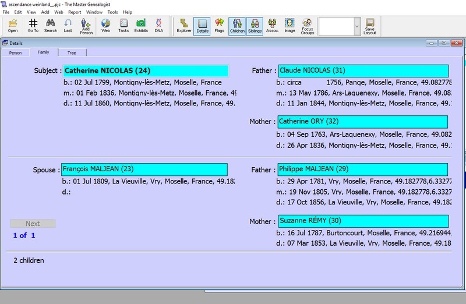Click subject marriage line 01 Feb 1836

(x=150, y=93)
